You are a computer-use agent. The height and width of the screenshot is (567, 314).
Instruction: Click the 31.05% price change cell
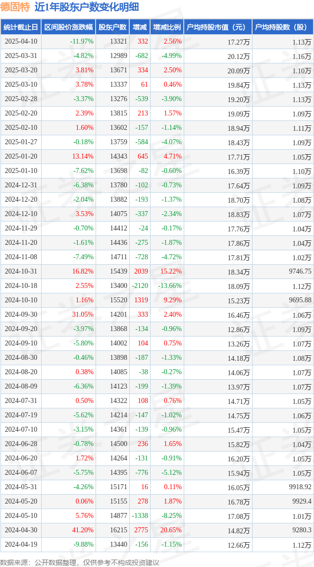(83, 314)
